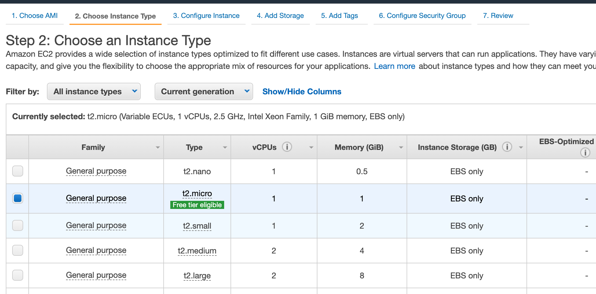Jump to the Add Tags tab
596x294 pixels.
click(339, 16)
